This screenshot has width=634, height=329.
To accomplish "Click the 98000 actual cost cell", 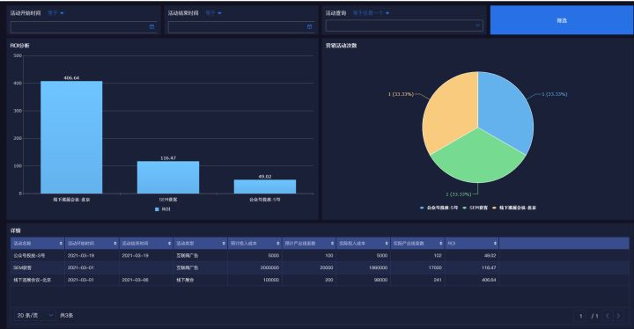I will point(363,280).
